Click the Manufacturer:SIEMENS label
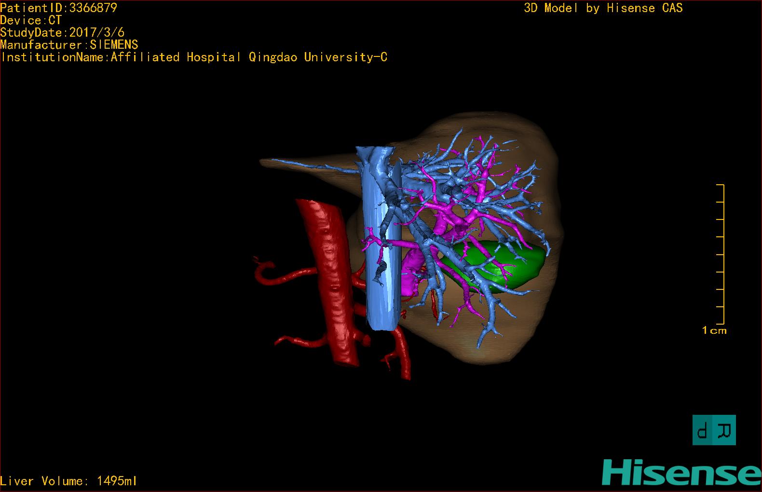Screen dimensions: 762x492 tap(69, 45)
